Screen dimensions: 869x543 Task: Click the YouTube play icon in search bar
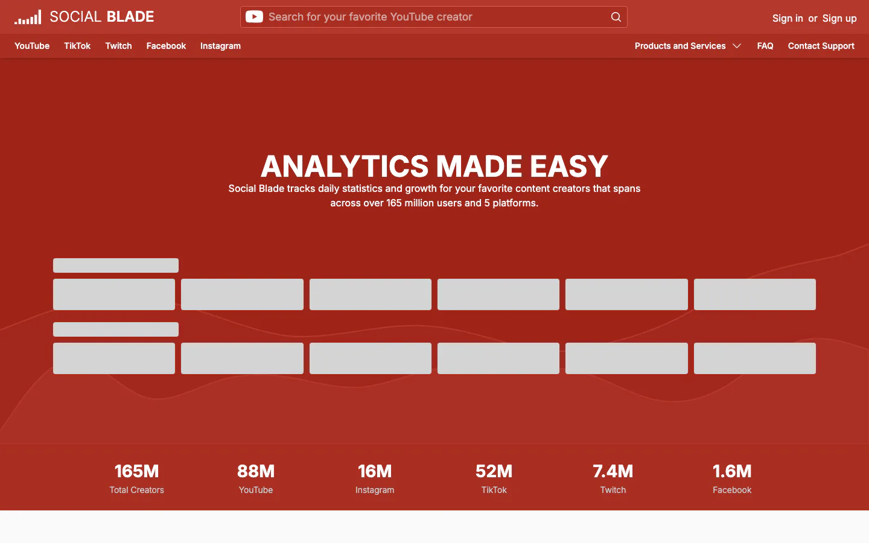[254, 17]
